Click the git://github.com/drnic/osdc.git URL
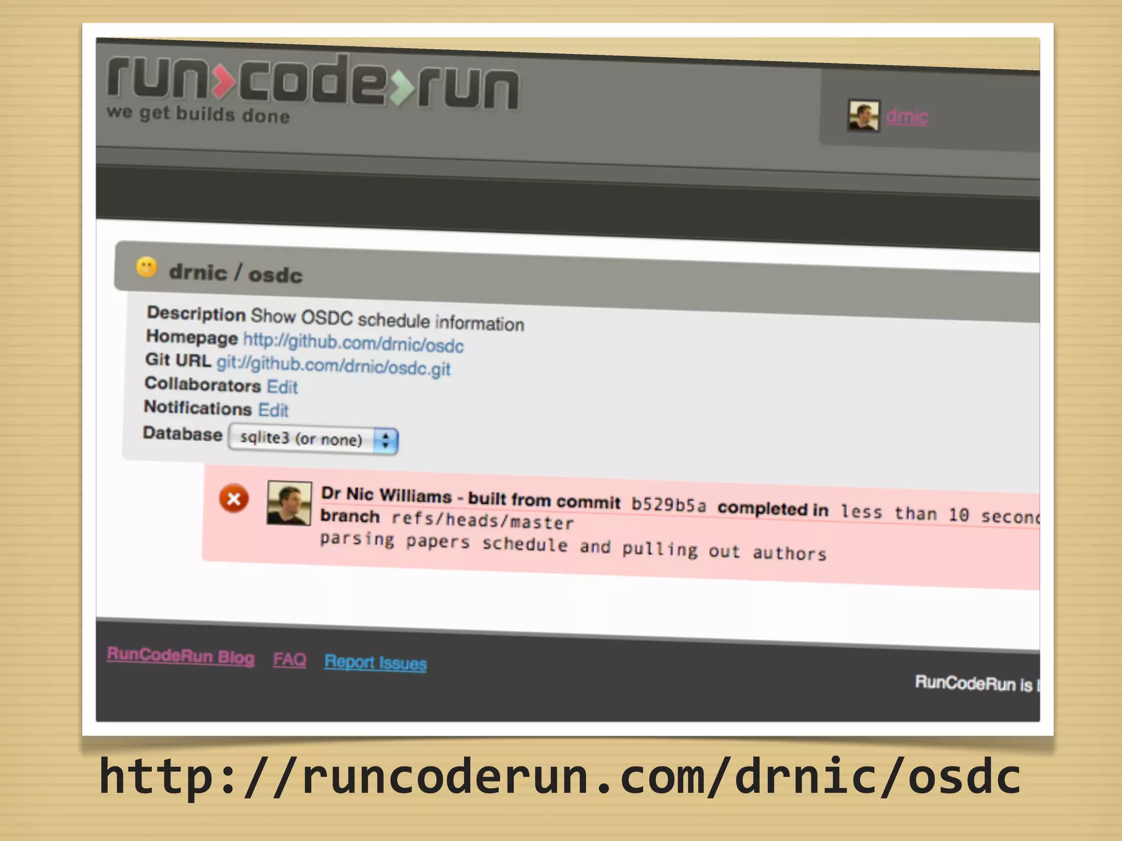 [x=333, y=365]
